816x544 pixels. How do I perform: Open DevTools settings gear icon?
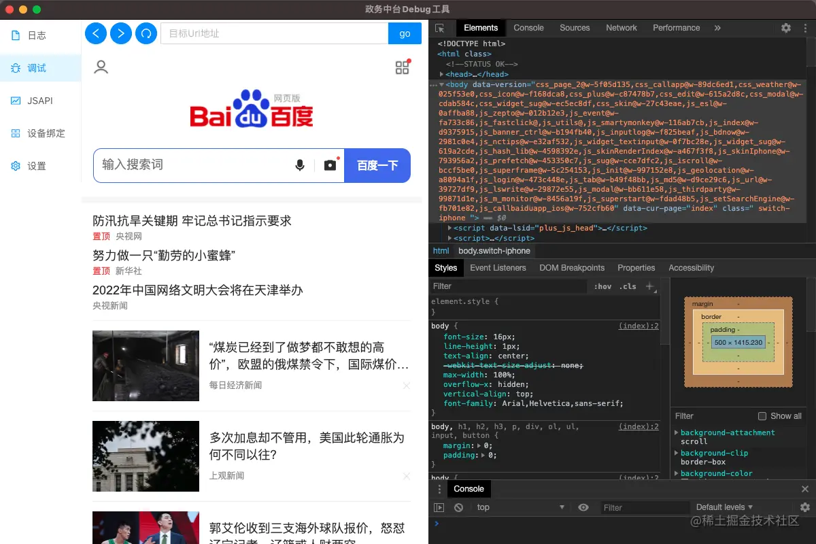[786, 28]
